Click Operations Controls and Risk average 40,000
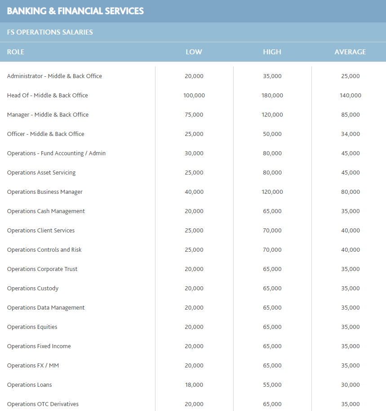 tap(351, 250)
